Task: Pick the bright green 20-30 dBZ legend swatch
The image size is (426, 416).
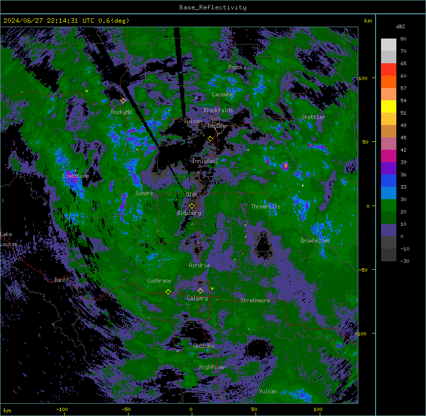Action: 388,206
